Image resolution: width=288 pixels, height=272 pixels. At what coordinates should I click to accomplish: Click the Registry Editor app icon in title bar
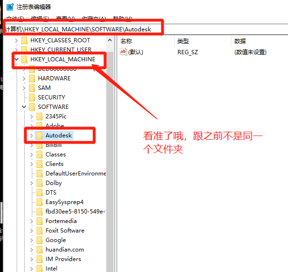pos(10,7)
